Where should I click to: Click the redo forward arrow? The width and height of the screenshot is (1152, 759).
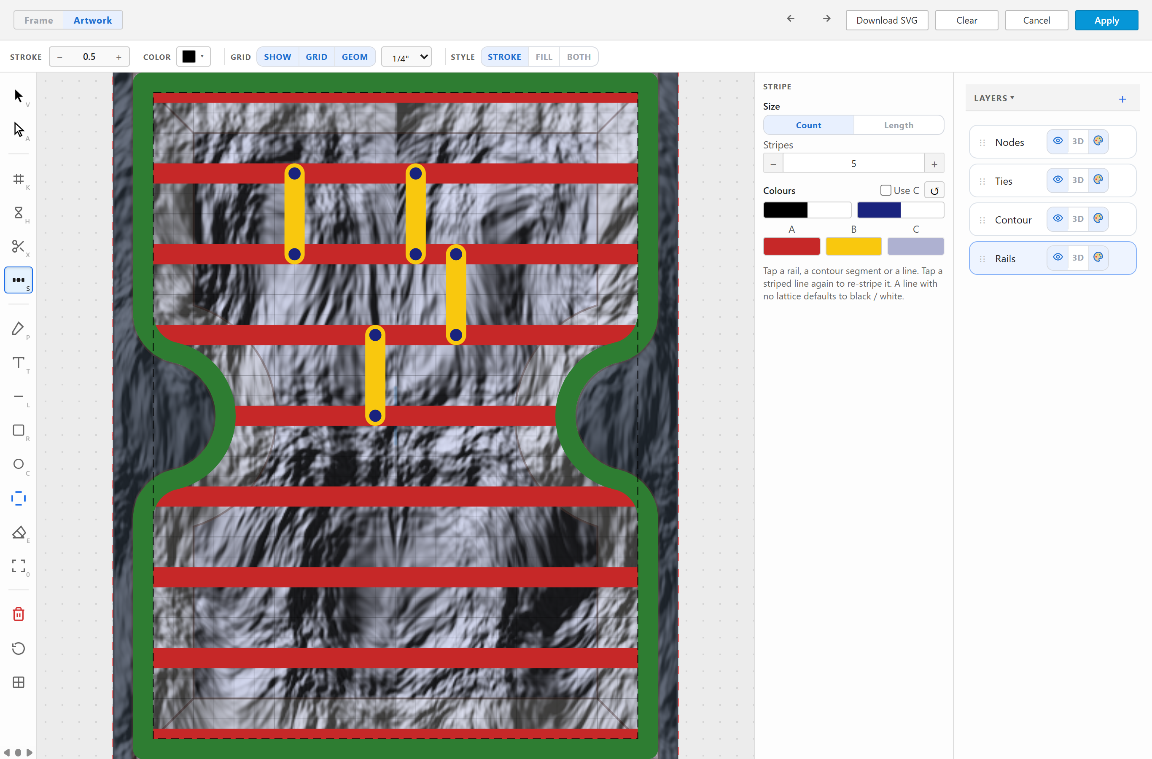(826, 19)
